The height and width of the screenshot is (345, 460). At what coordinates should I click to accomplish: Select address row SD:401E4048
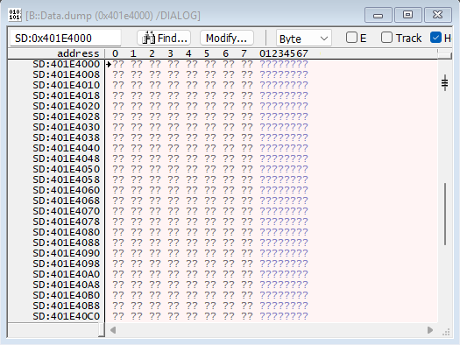click(67, 158)
